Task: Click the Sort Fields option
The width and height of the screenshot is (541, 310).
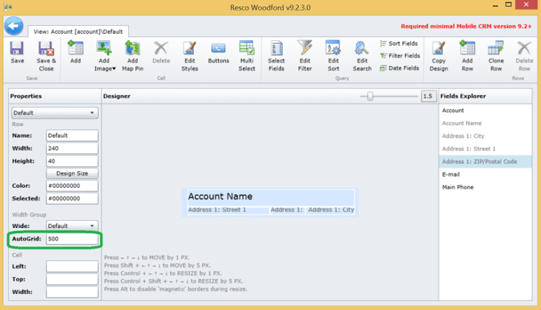Action: (x=399, y=44)
